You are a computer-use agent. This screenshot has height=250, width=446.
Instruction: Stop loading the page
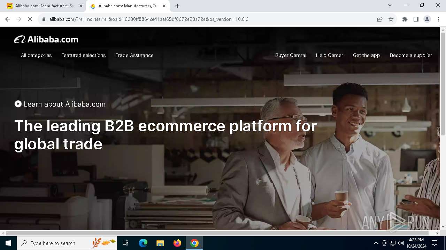point(30,19)
